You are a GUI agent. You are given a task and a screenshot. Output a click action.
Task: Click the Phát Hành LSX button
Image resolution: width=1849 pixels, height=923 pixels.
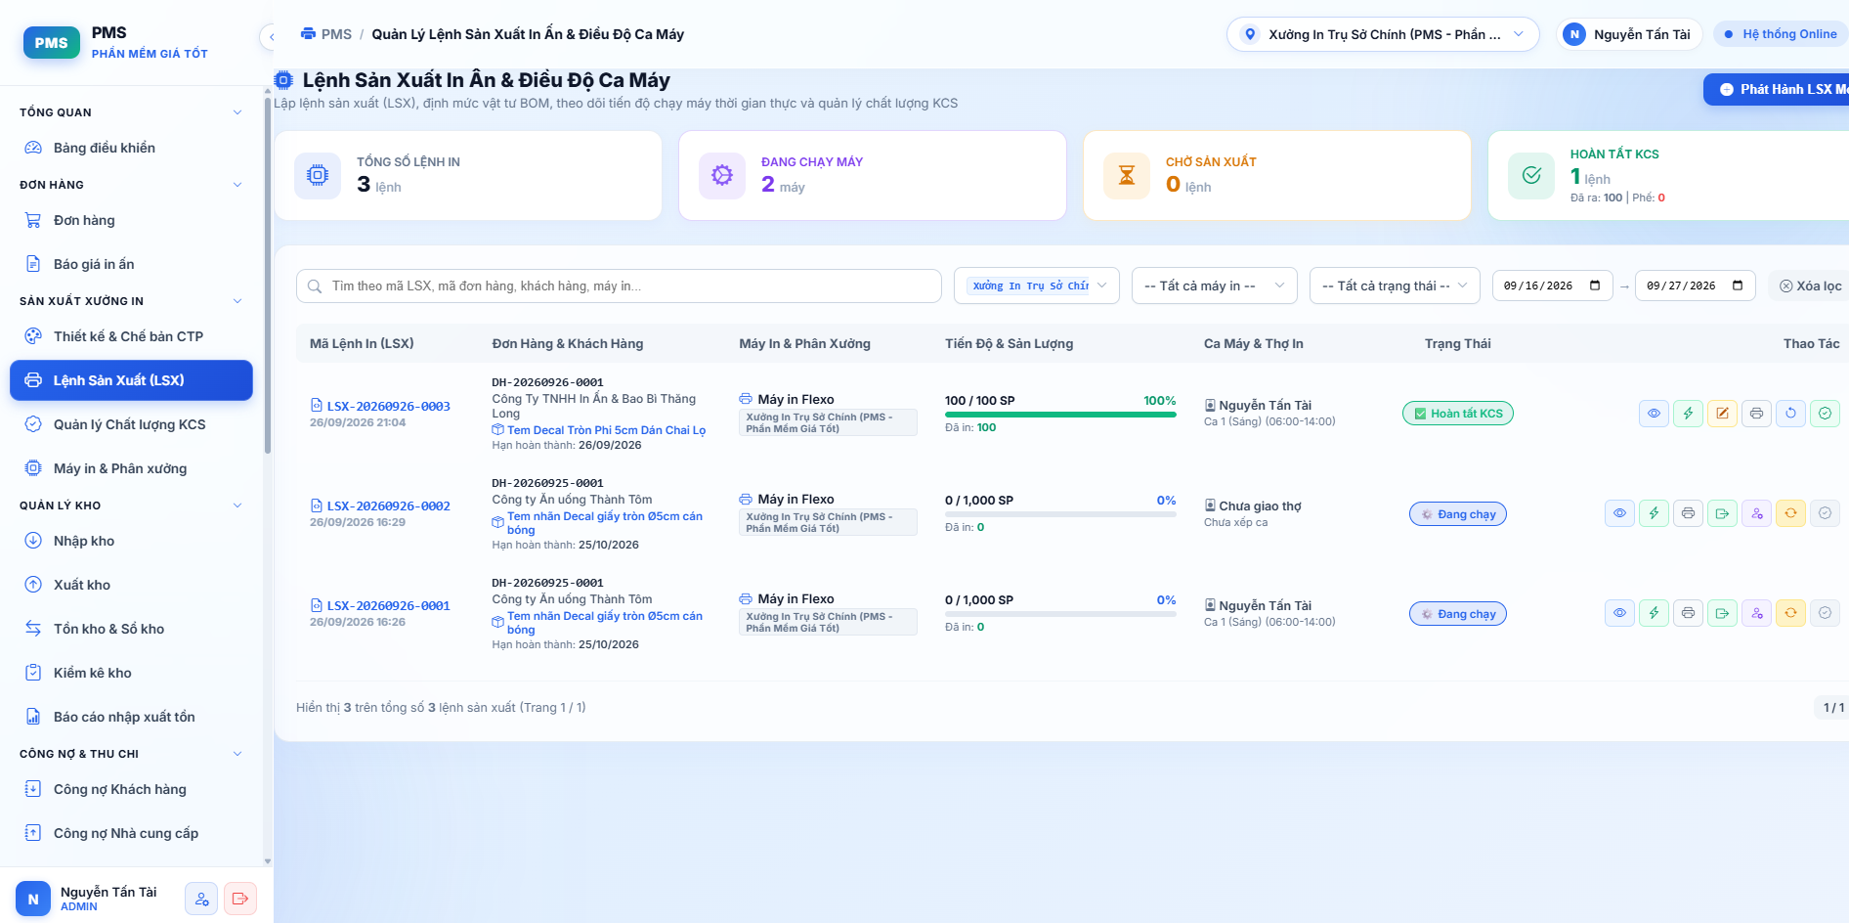1777,89
